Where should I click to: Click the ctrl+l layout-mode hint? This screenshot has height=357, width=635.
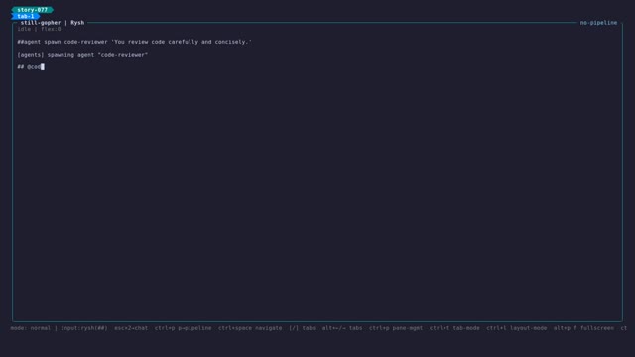(517, 328)
